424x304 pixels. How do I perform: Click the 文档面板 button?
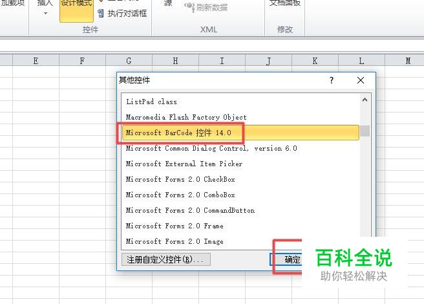coord(285,3)
